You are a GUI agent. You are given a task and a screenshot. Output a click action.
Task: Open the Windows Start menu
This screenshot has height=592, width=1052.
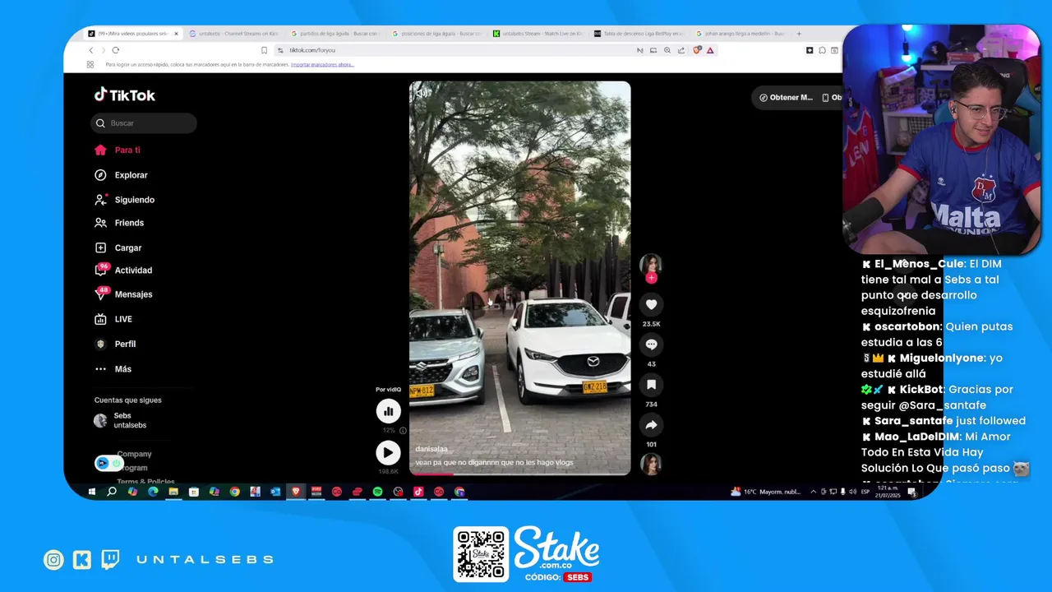point(92,492)
